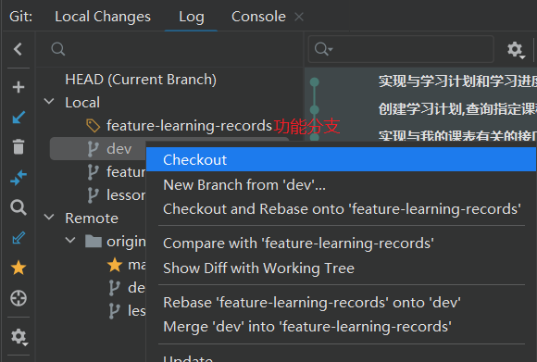The image size is (537, 362).
Task: Click the New Branch plus icon
Action: 19,87
